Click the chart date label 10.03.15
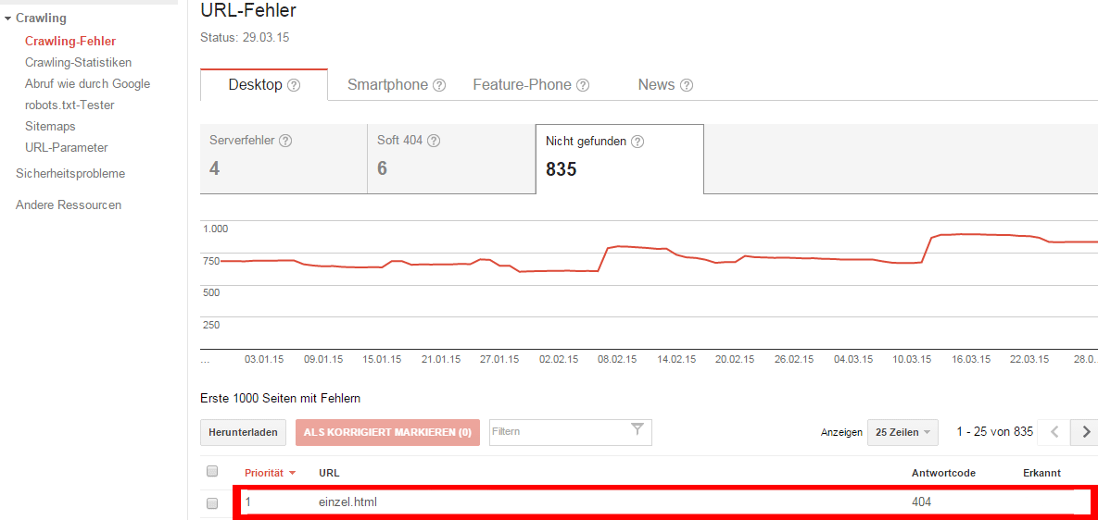 click(x=912, y=359)
